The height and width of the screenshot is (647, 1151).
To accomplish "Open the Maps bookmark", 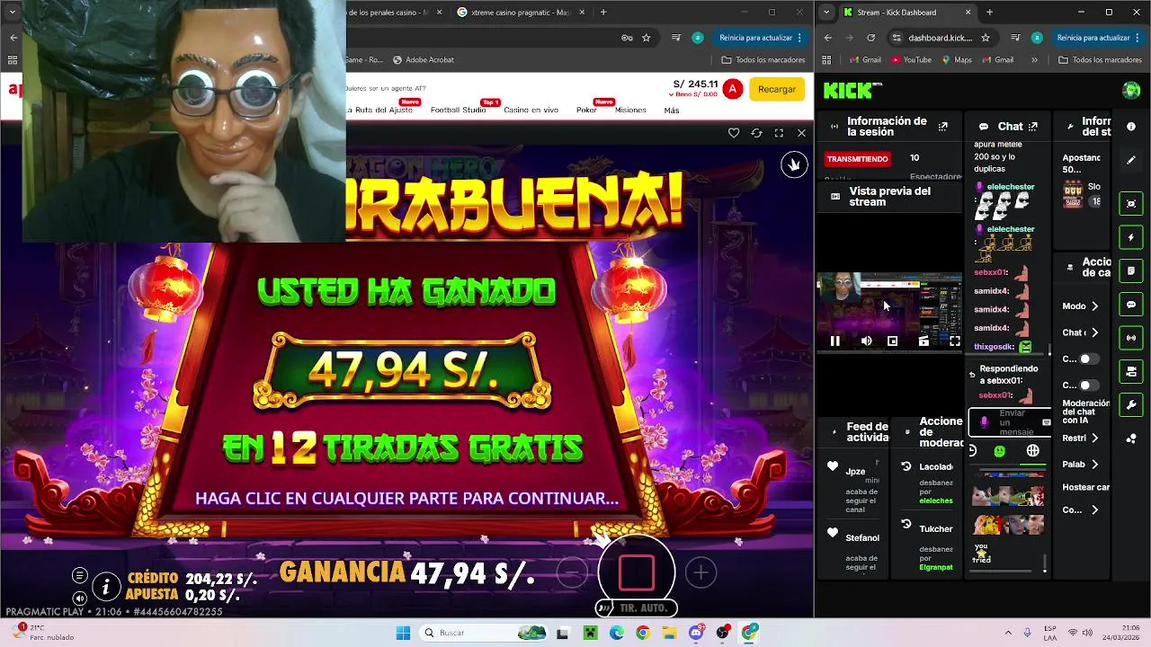I will [x=957, y=59].
